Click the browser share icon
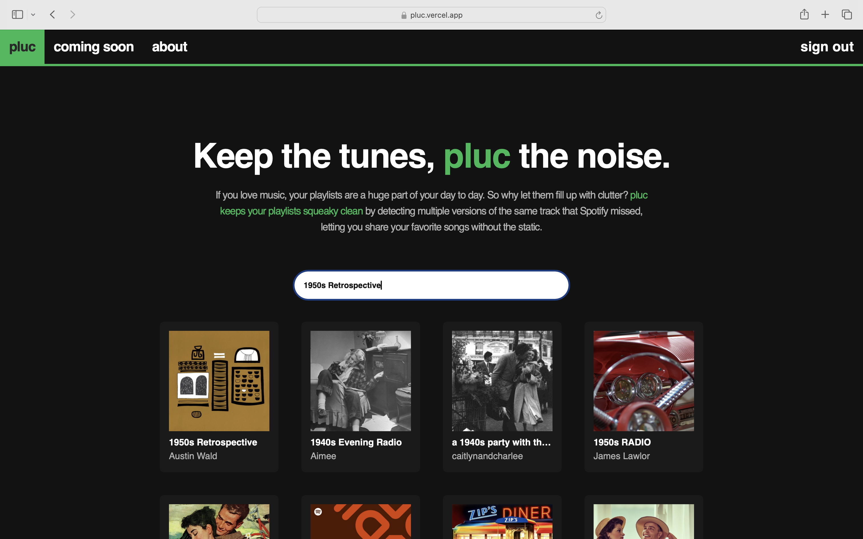The image size is (863, 539). click(804, 15)
